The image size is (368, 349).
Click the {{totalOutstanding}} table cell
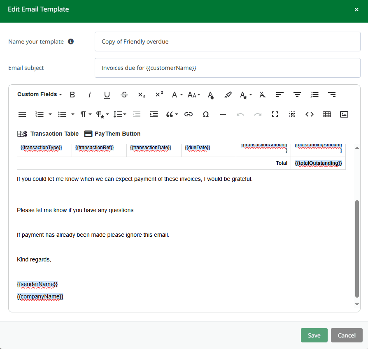(x=318, y=163)
